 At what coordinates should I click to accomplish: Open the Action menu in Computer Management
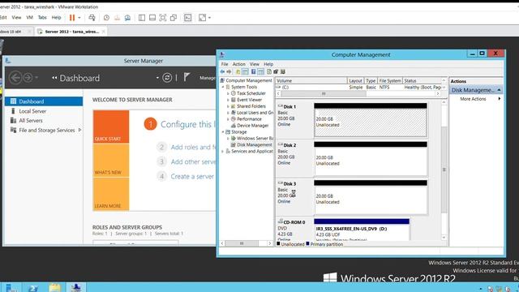238,64
